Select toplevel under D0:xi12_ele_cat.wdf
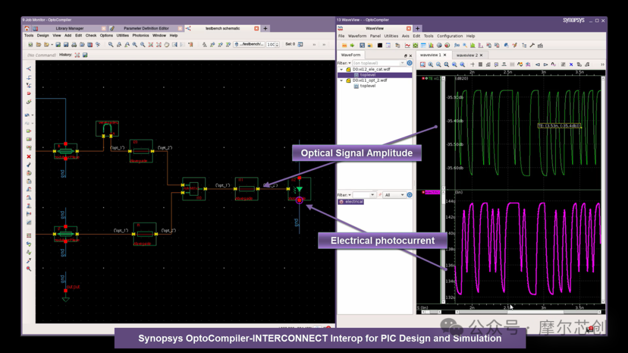 point(367,75)
